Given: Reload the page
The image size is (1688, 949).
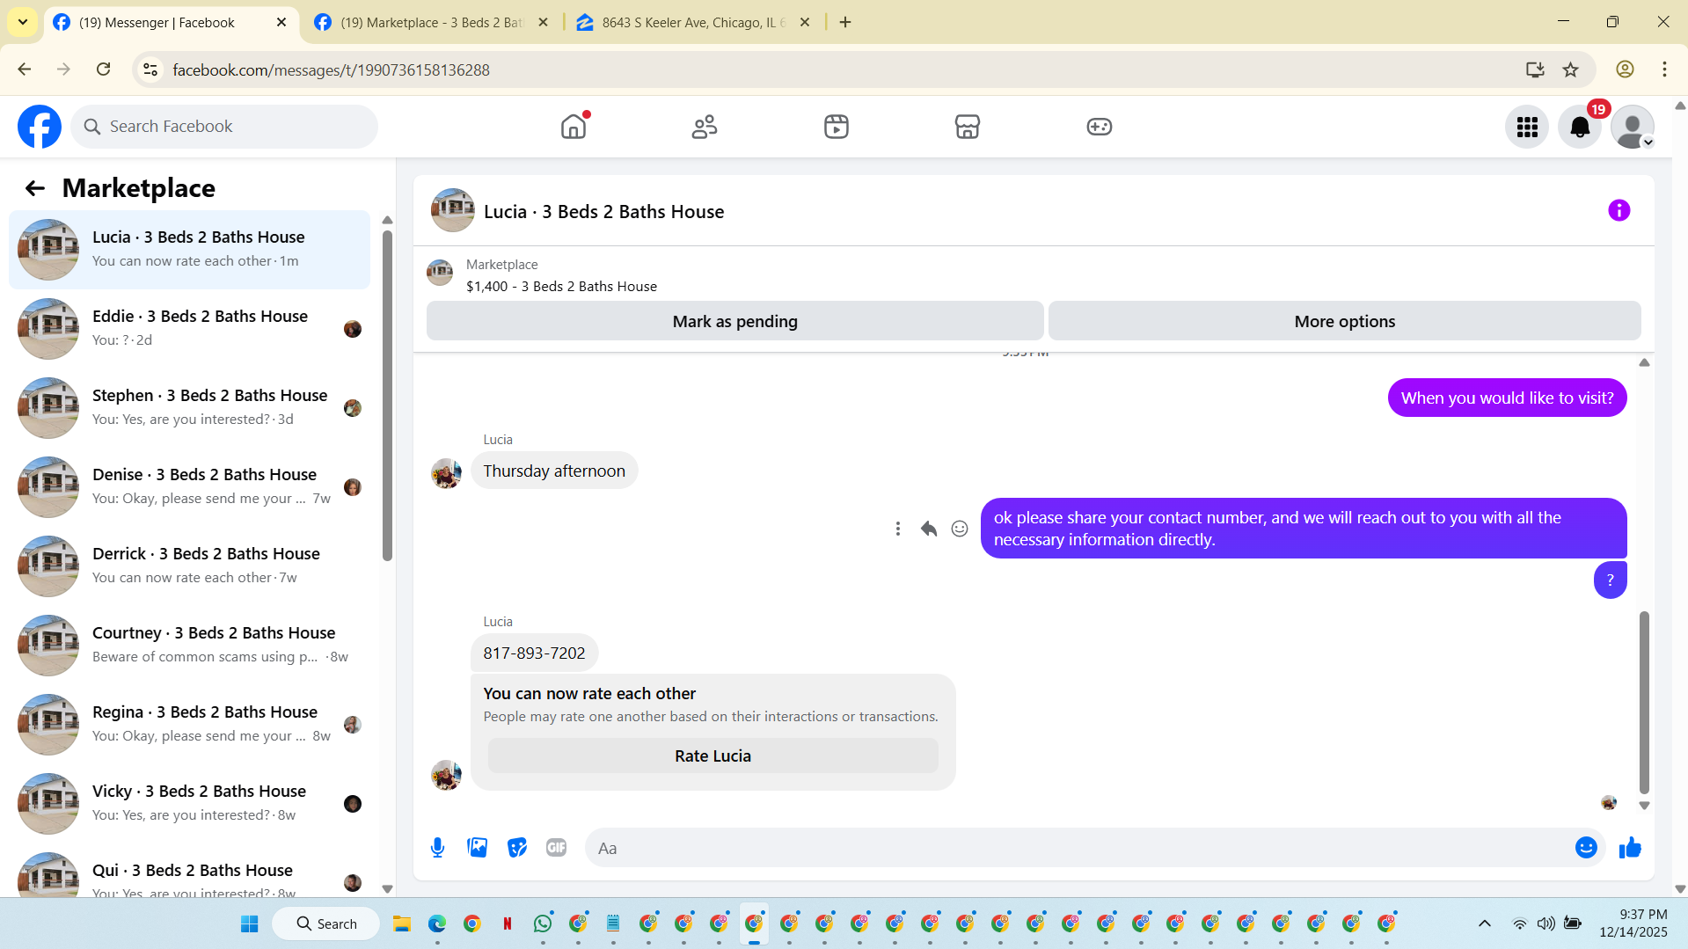Looking at the screenshot, I should pos(103,69).
